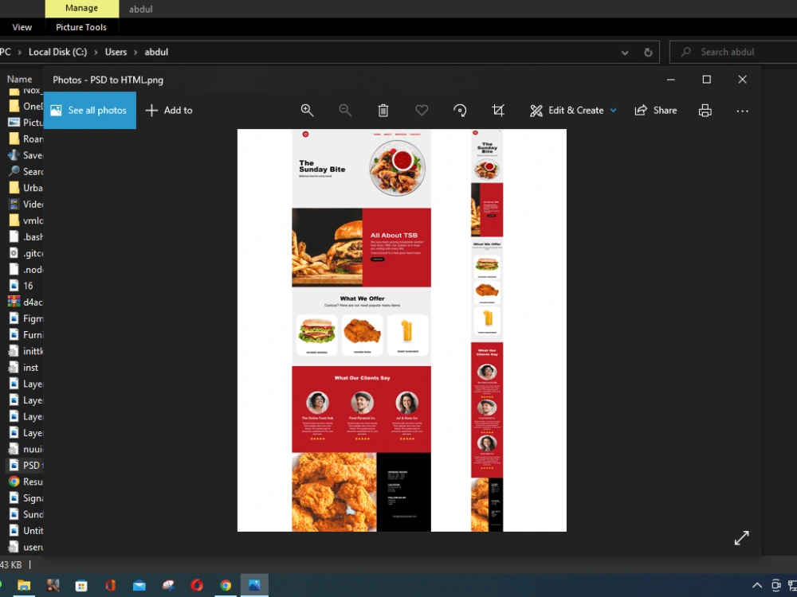Viewport: 797px width, 597px height.
Task: Select the Searches magnifier item
Action: [26, 172]
